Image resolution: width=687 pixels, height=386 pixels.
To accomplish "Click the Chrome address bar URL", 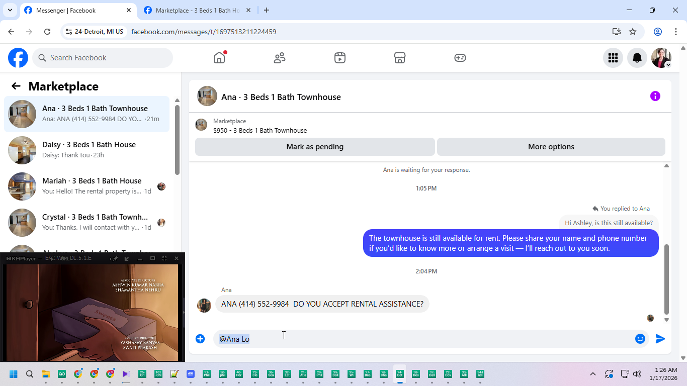I will pyautogui.click(x=204, y=32).
